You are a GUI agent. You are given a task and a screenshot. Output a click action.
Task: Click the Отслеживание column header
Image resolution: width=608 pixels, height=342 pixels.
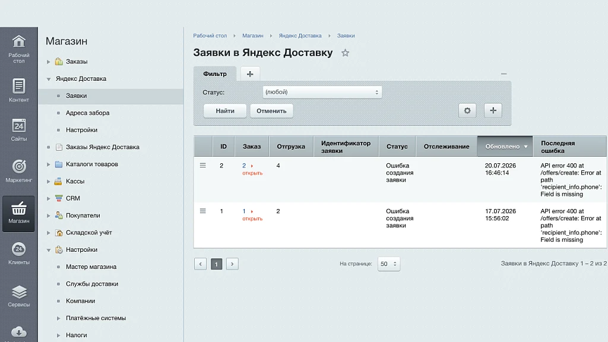pos(446,147)
